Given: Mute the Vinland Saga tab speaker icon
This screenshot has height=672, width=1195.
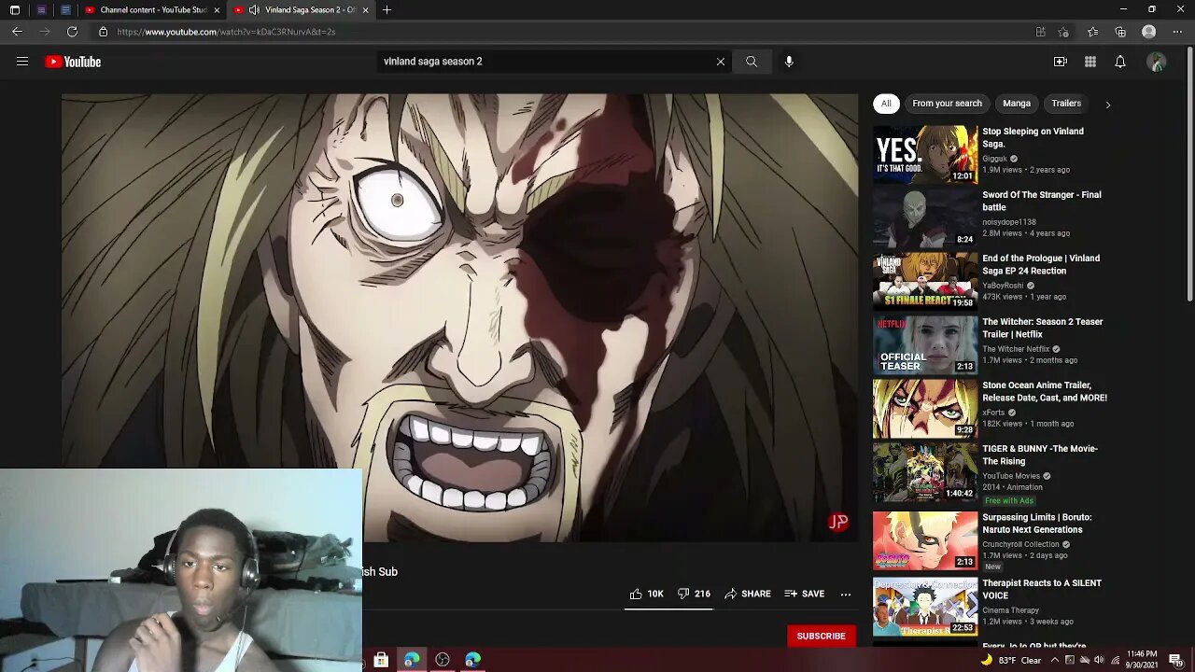Looking at the screenshot, I should point(254,10).
